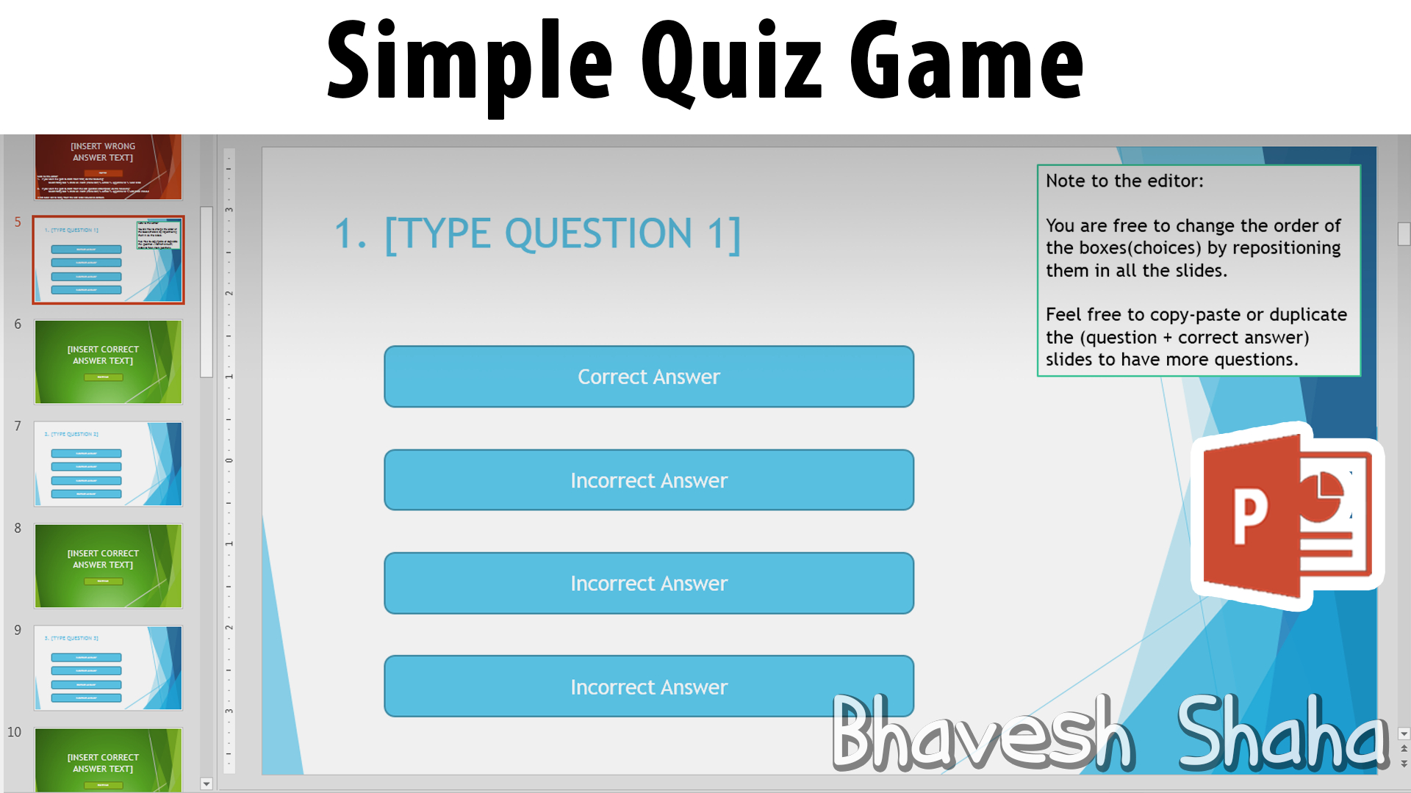The height and width of the screenshot is (793, 1411).
Task: Click on TYPE QUESTION 1 text field
Action: pyautogui.click(x=537, y=231)
